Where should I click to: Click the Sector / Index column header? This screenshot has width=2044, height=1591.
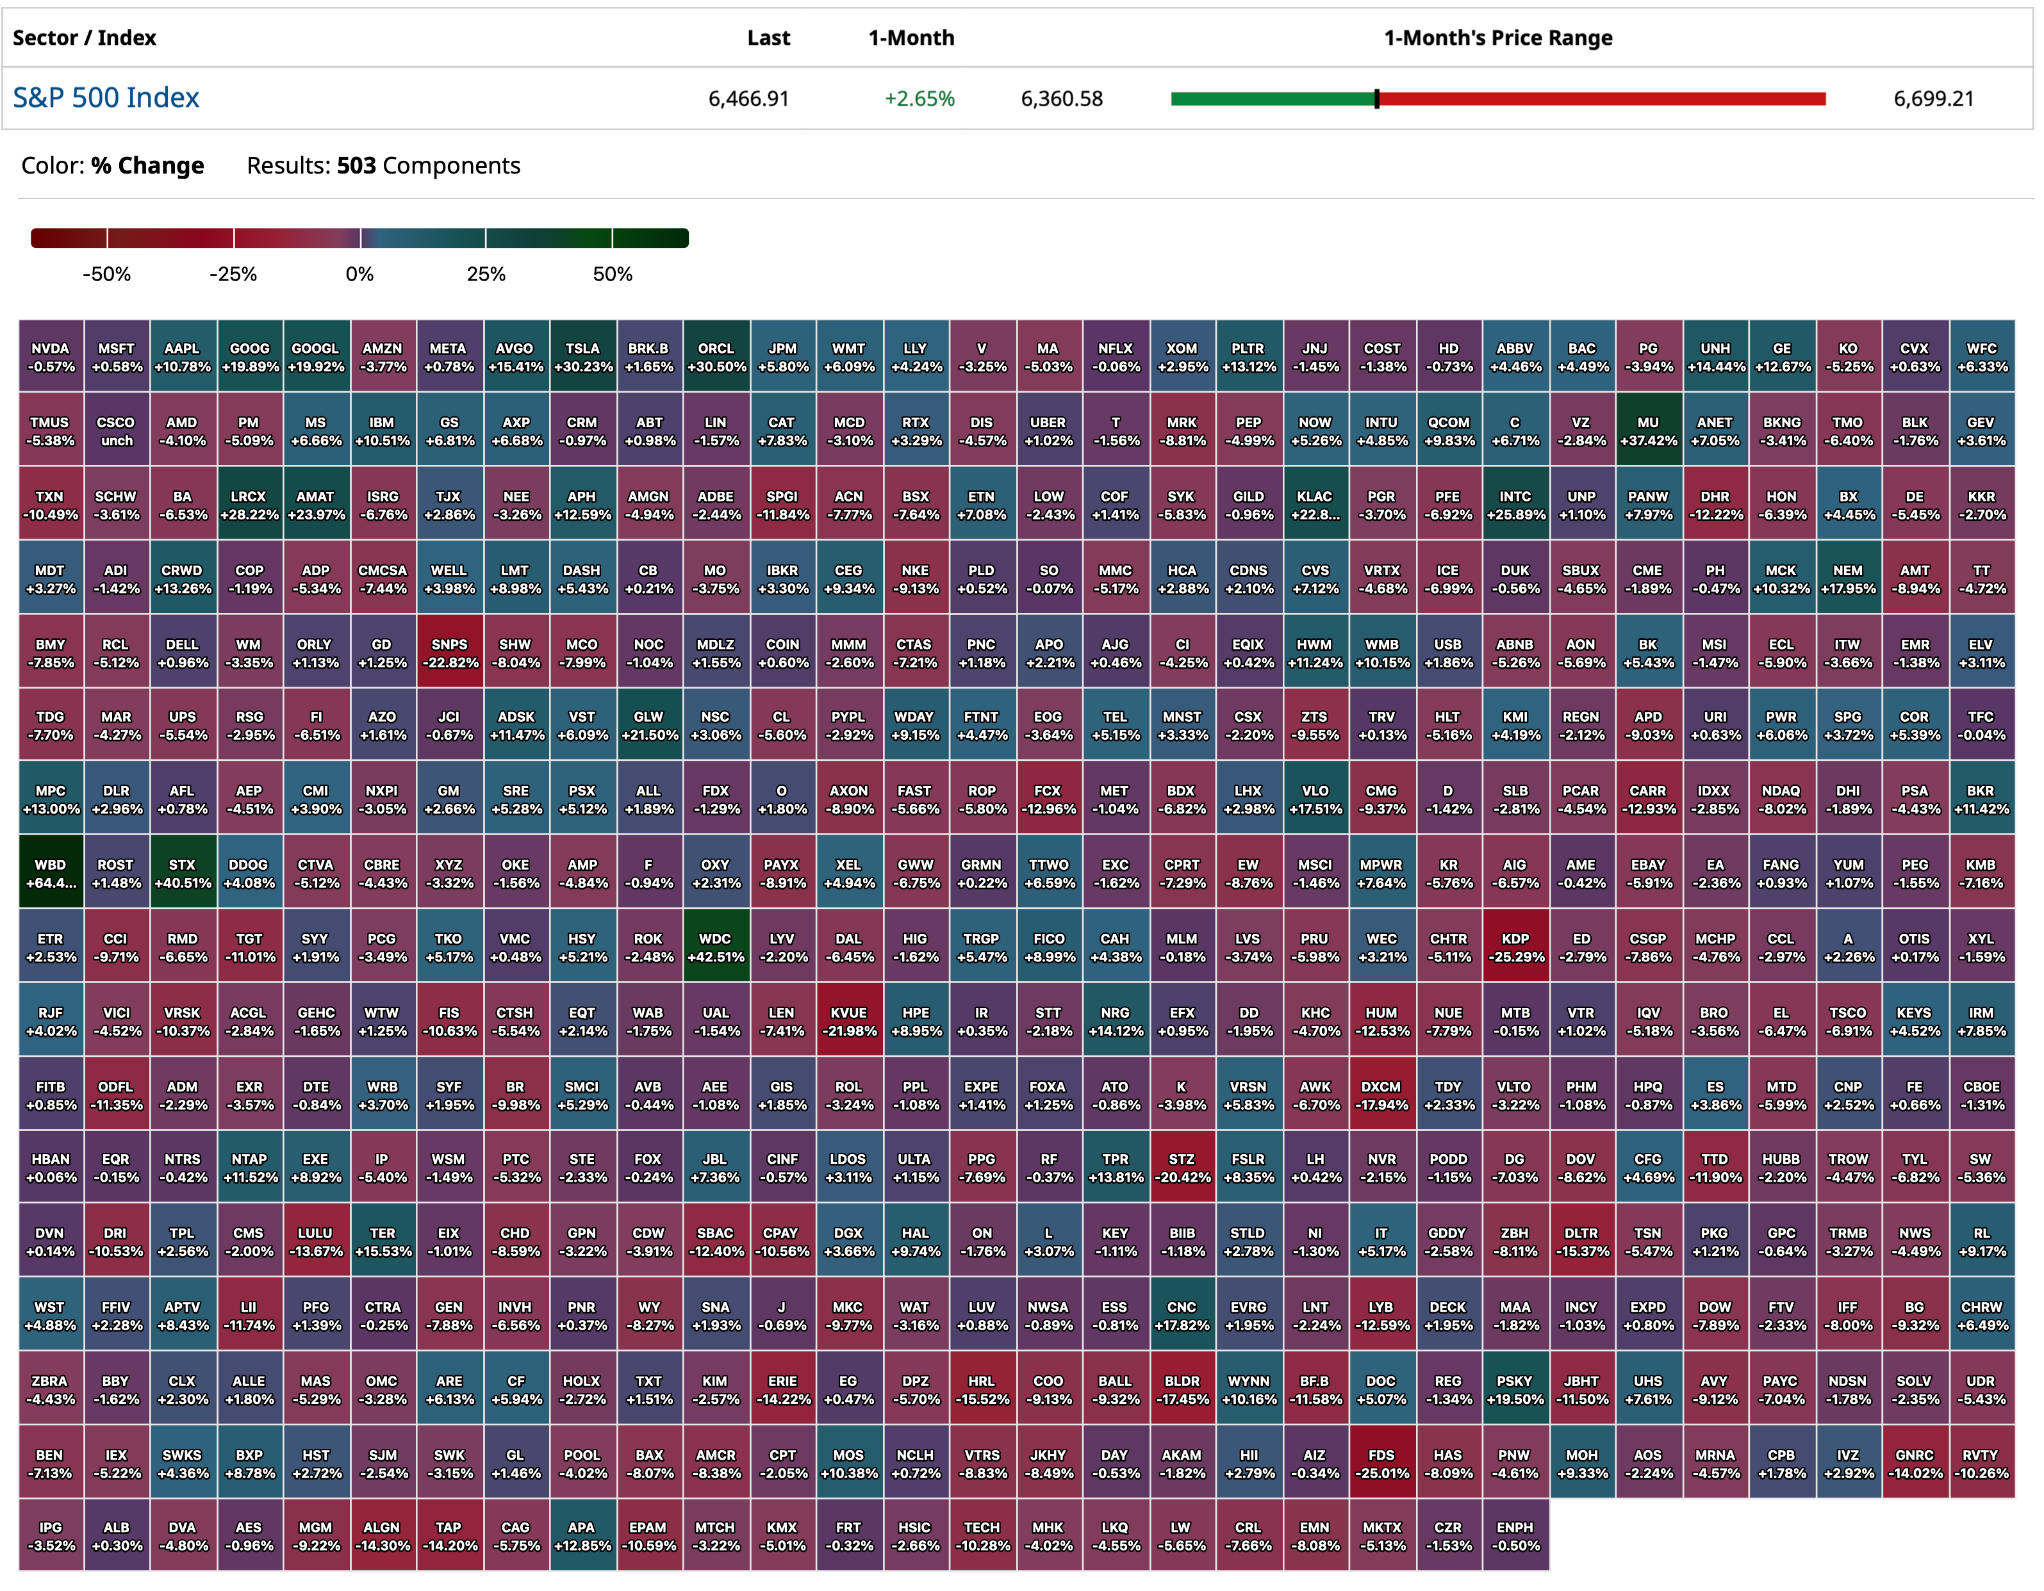[84, 37]
